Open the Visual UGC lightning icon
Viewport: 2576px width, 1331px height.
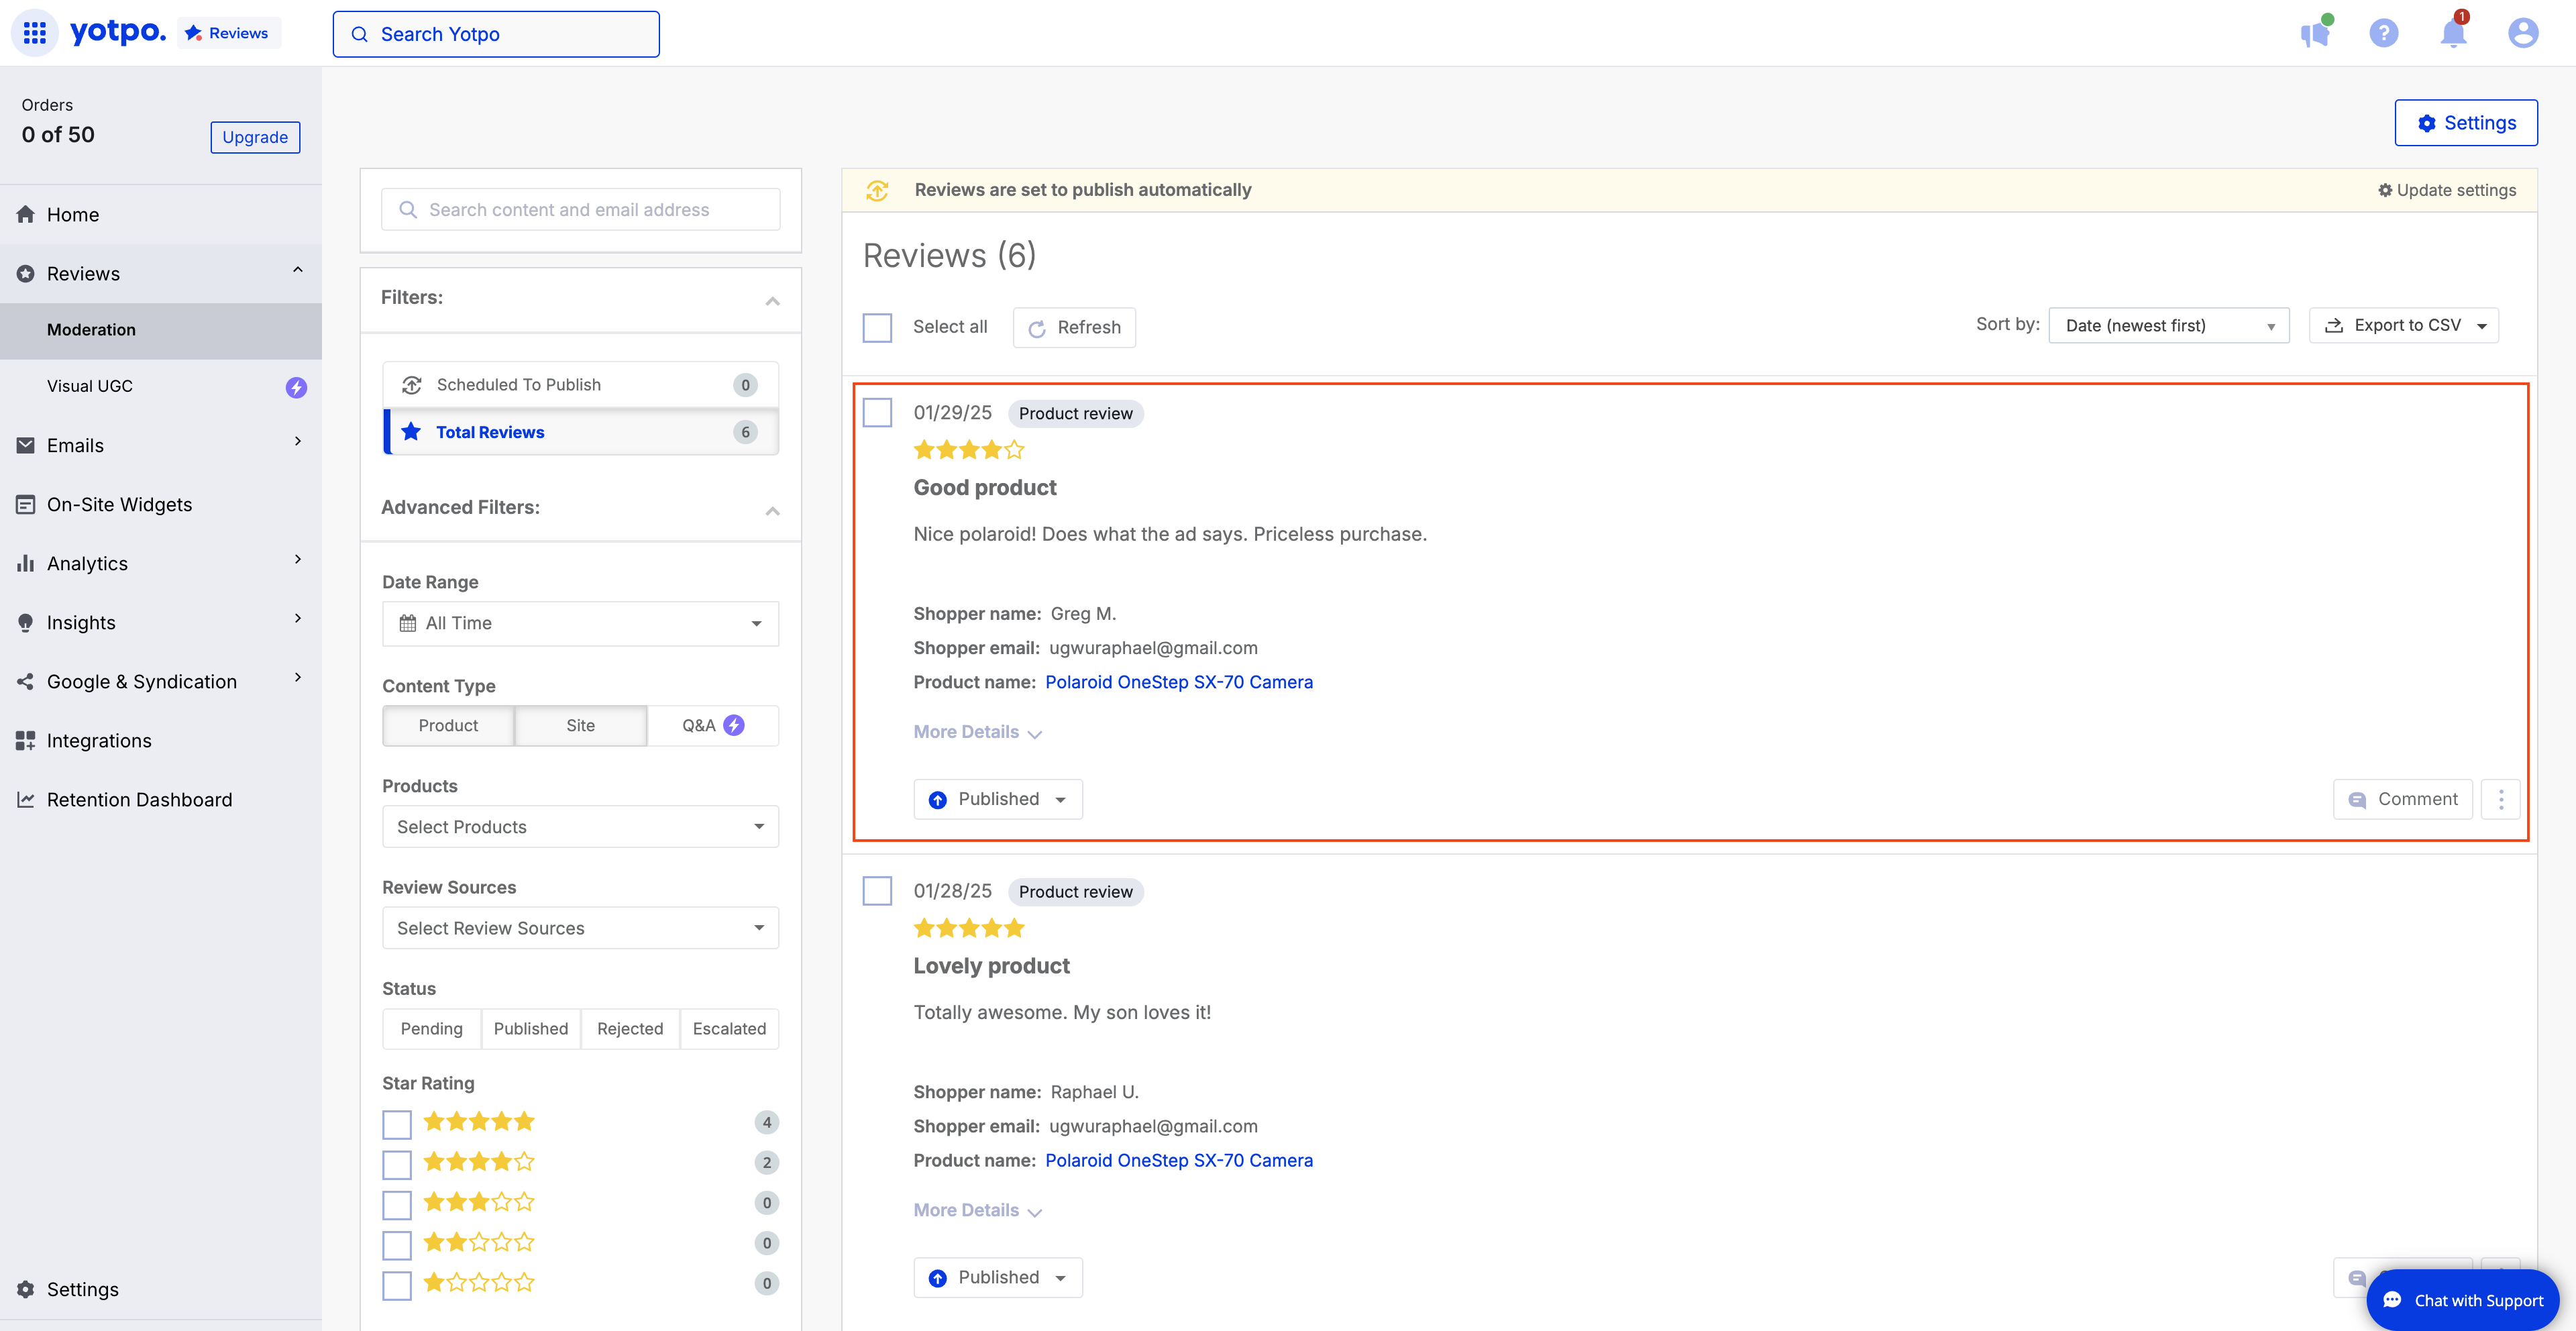pos(295,387)
